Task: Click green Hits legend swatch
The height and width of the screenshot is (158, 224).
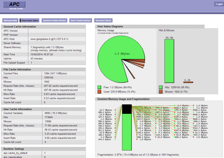Action: 161,87
